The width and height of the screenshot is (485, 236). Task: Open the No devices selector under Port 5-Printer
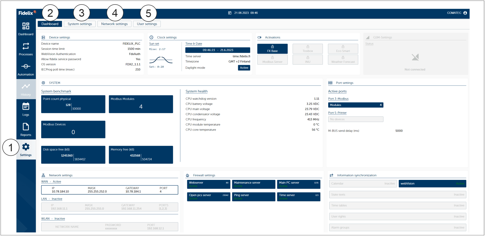point(355,119)
